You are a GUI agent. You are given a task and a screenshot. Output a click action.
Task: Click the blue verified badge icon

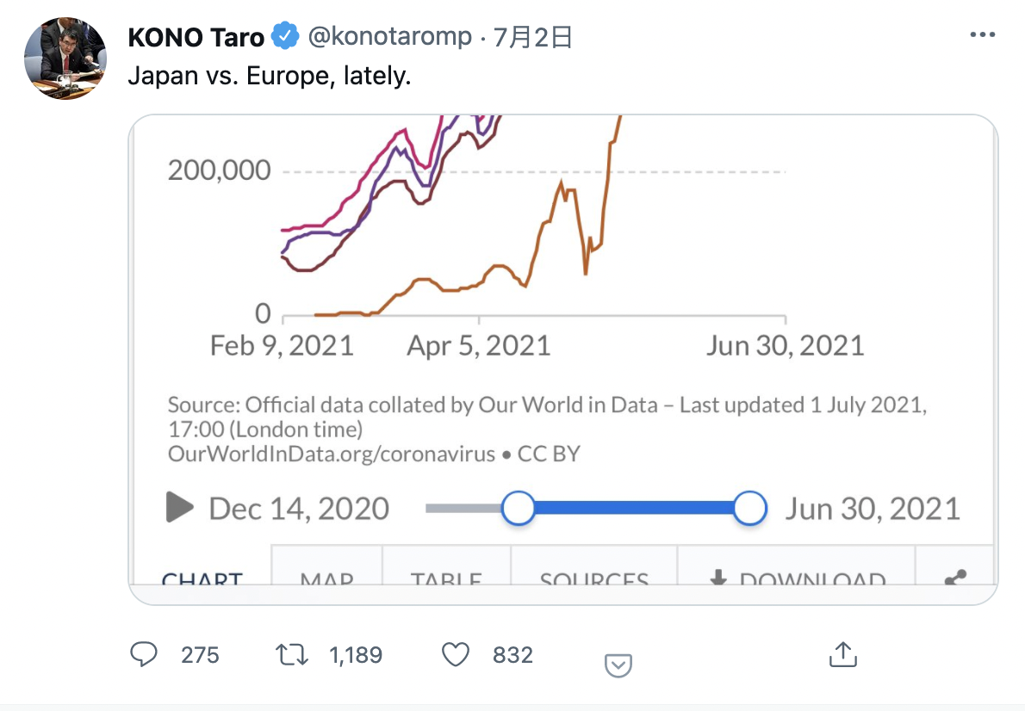[286, 36]
